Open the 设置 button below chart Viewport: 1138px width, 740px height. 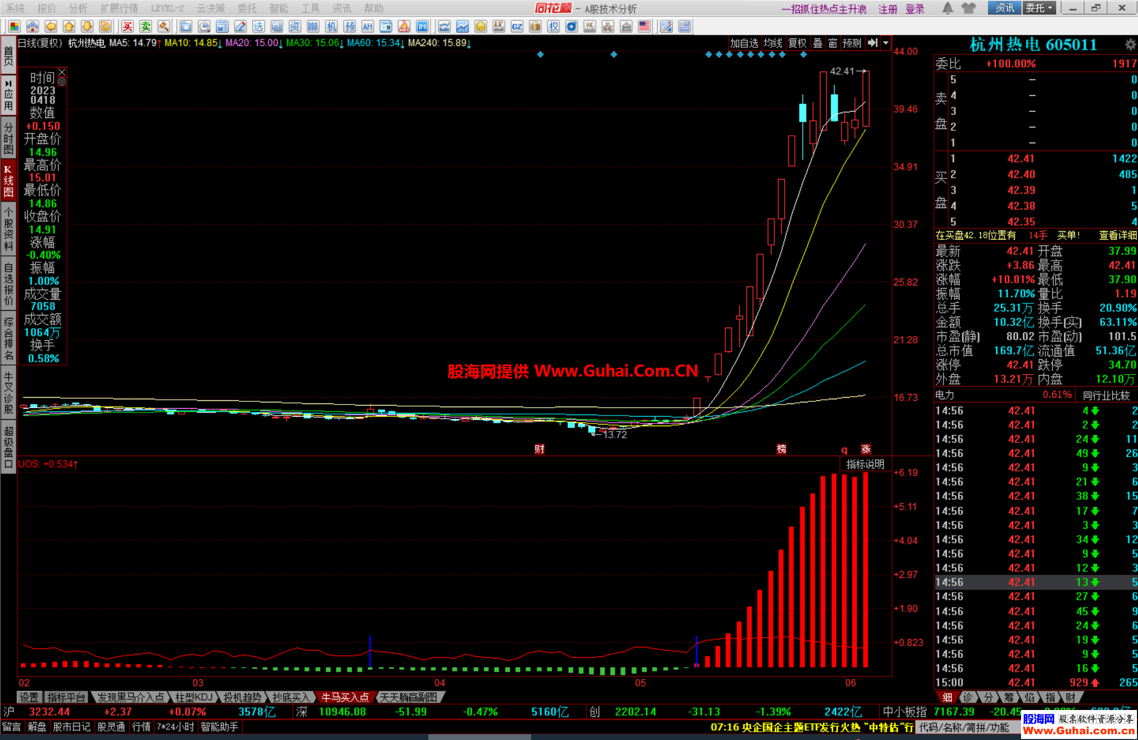pos(29,697)
